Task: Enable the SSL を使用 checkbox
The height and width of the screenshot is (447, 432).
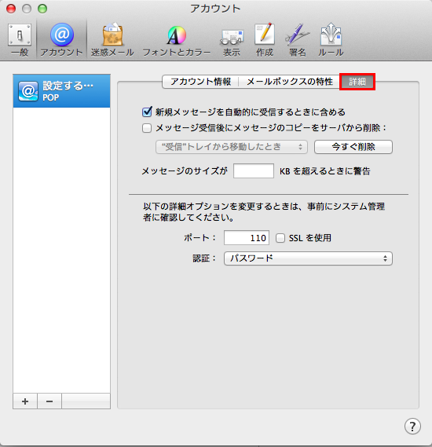Action: pyautogui.click(x=280, y=238)
